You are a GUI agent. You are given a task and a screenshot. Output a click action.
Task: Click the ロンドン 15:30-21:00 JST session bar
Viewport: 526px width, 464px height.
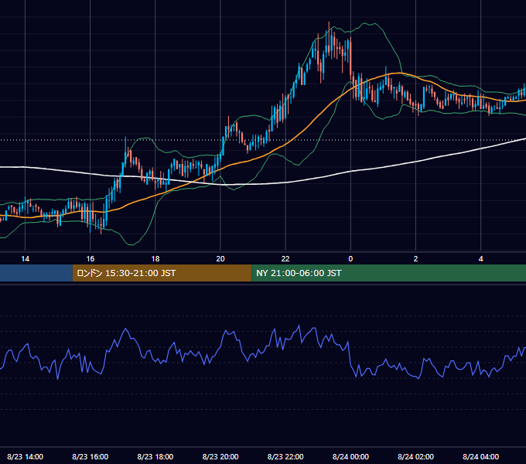162,273
